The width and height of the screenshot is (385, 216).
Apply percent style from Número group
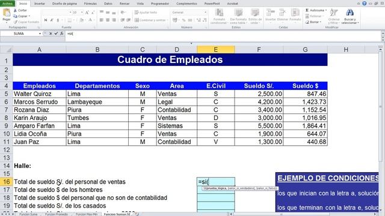183,20
